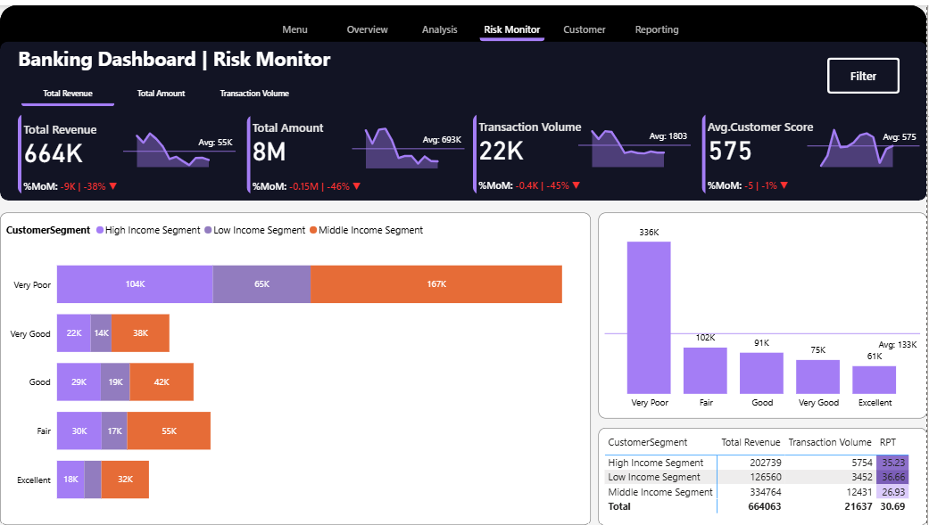Click the Middle Income Segment orange legend dot
This screenshot has height=525, width=929.
point(313,230)
